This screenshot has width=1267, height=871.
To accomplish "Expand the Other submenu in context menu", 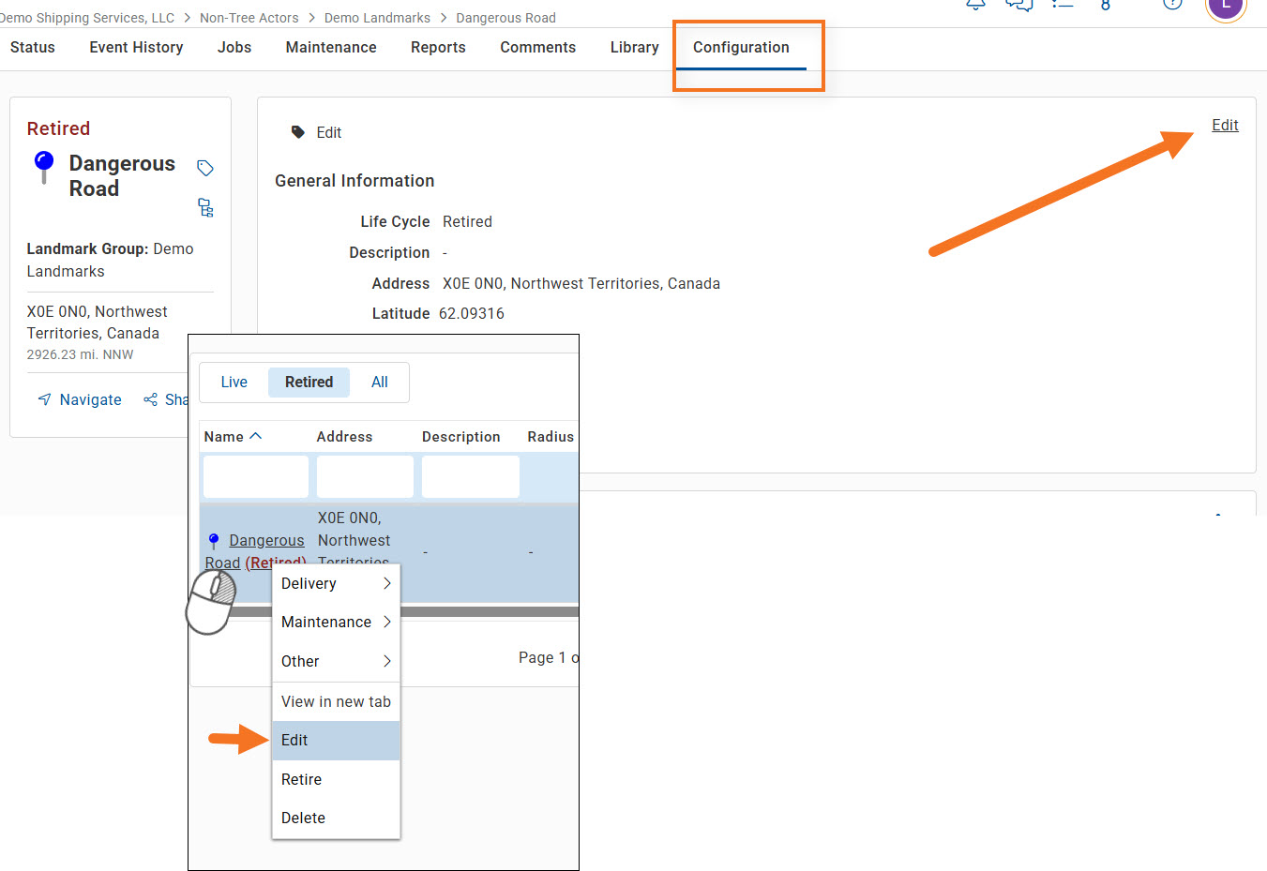I will tap(336, 661).
